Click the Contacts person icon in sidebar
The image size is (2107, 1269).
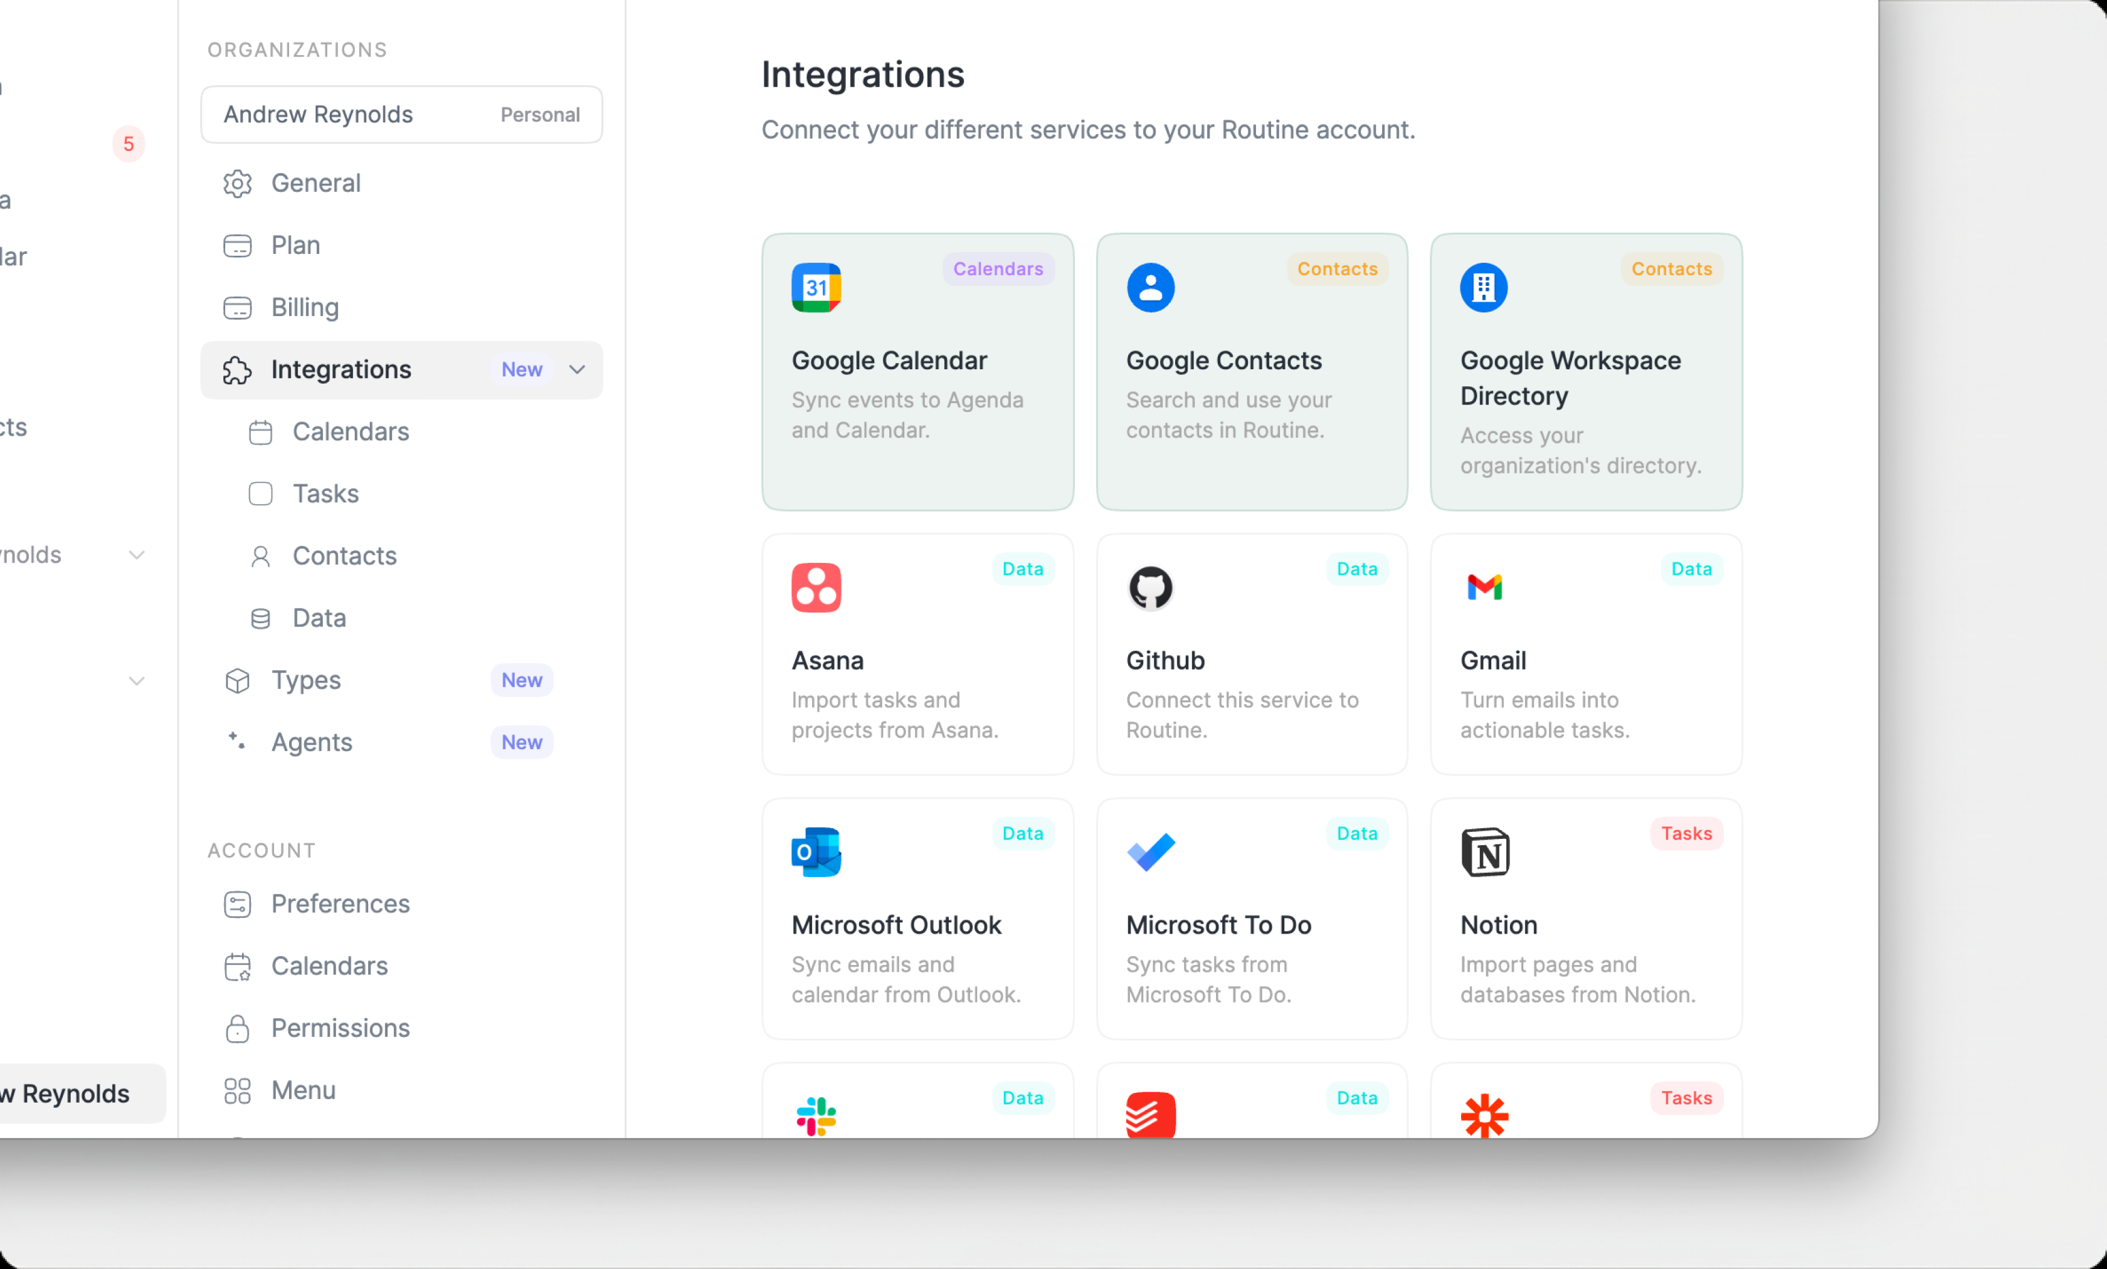pos(260,557)
